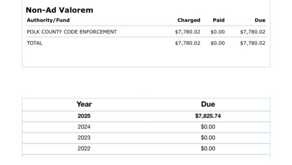Screen dimensions: 292x165
Task: Select the Polk County Code Enforcement entry
Action: coord(72,32)
